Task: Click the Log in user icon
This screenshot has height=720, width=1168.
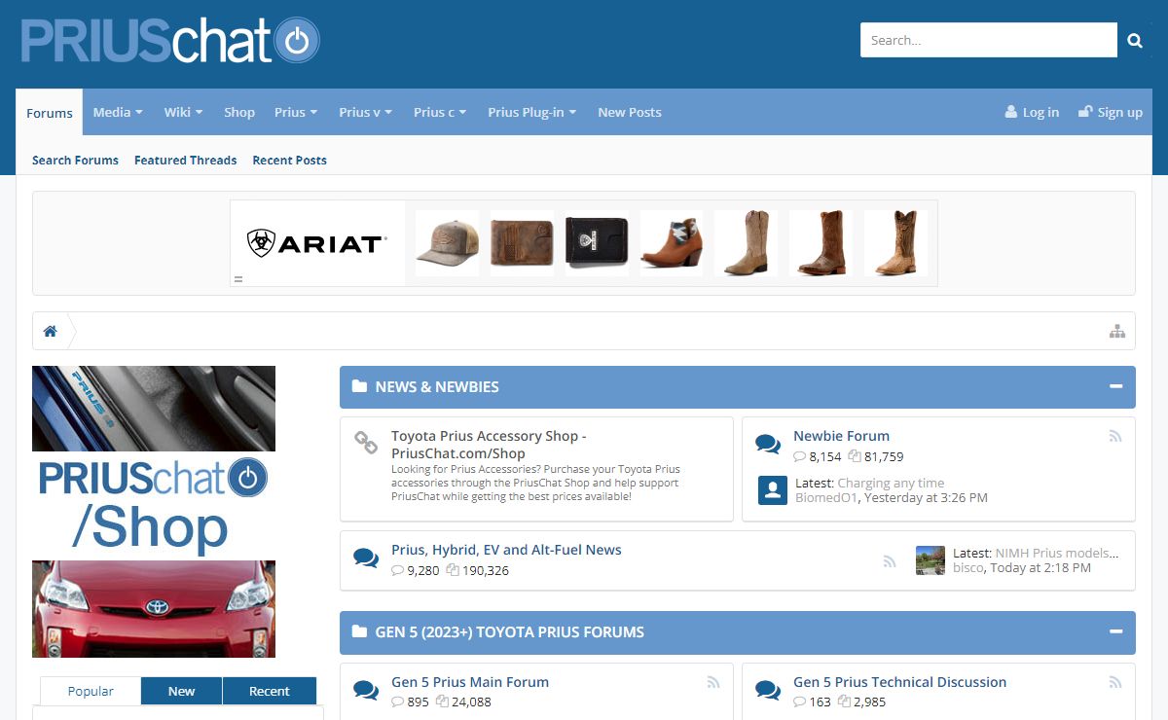Action: (1011, 112)
